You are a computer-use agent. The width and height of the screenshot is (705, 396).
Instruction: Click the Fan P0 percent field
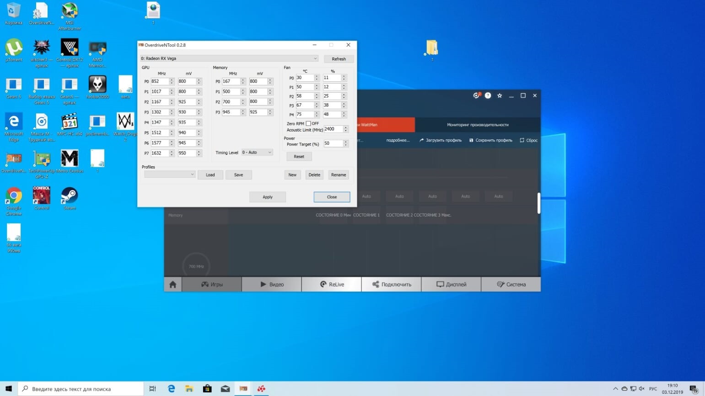(332, 78)
